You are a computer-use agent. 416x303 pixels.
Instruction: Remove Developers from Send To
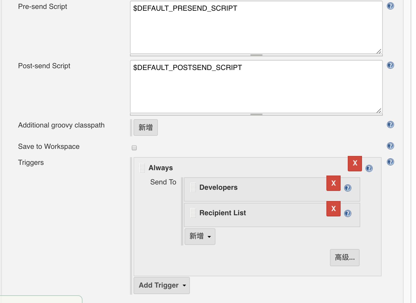pos(334,183)
